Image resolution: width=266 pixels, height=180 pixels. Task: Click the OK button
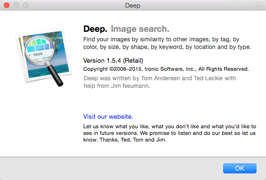click(x=240, y=168)
